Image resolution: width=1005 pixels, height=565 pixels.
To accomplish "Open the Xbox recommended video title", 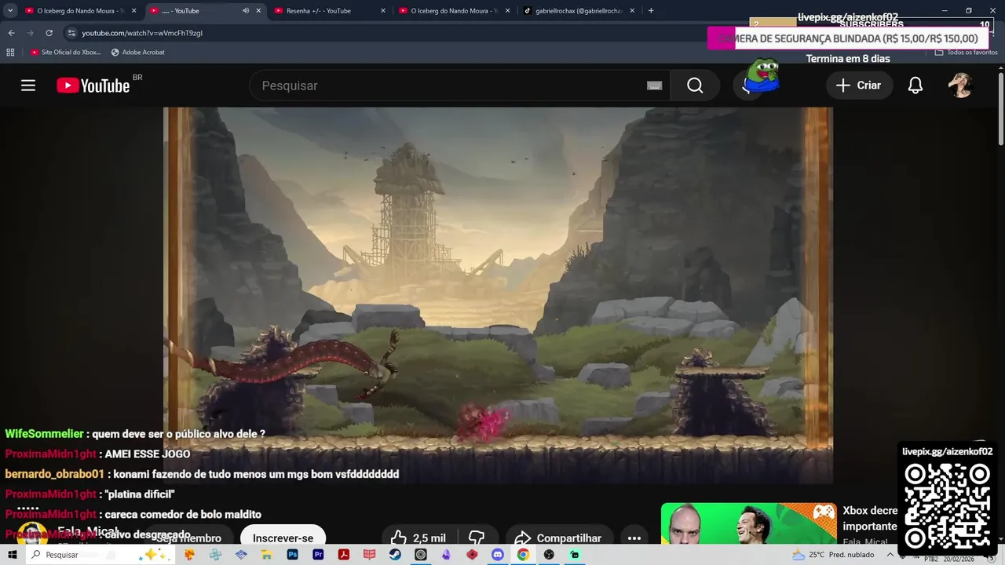I will [x=870, y=518].
